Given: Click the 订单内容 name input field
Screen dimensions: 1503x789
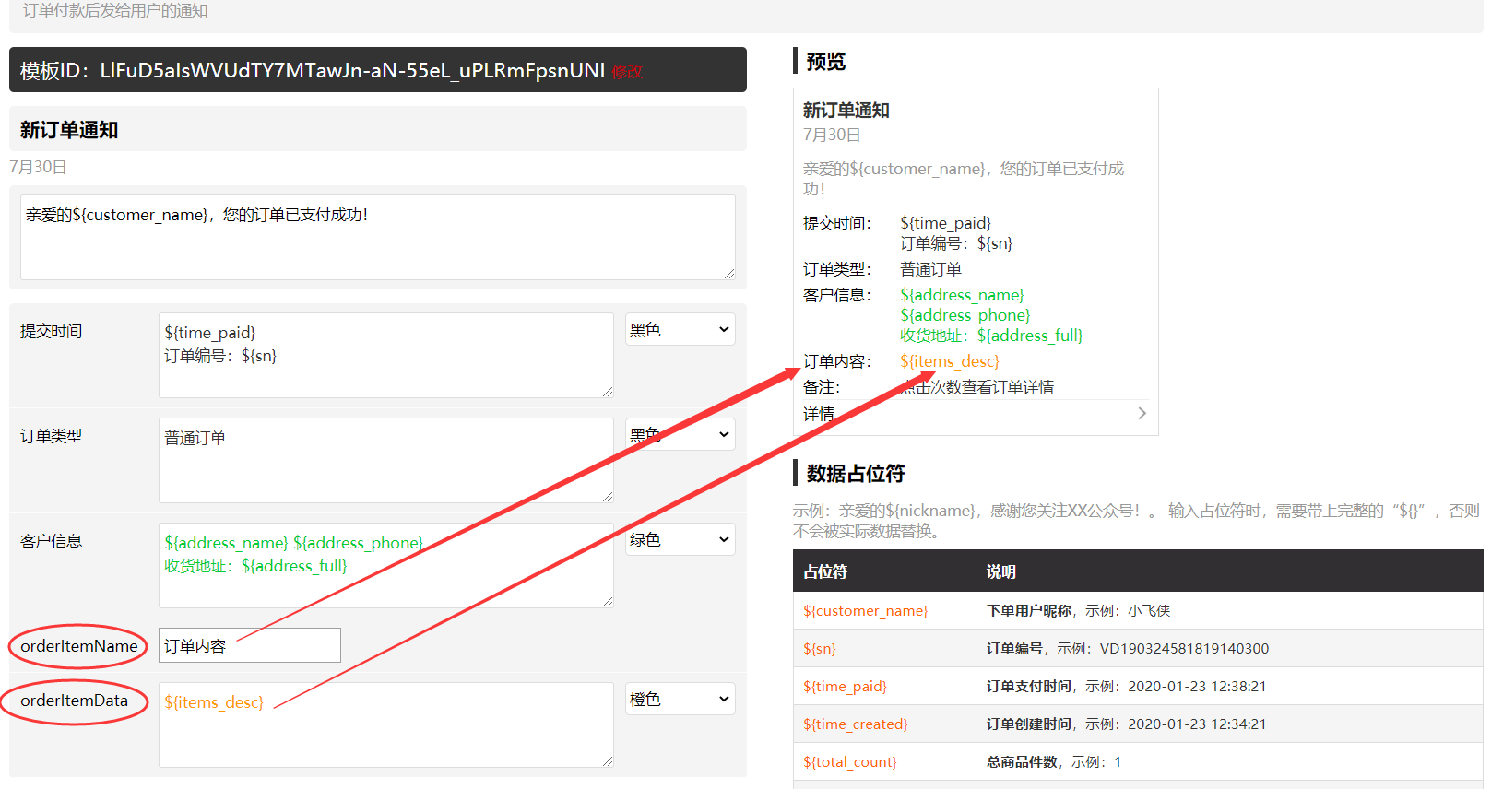Looking at the screenshot, I should (x=249, y=645).
